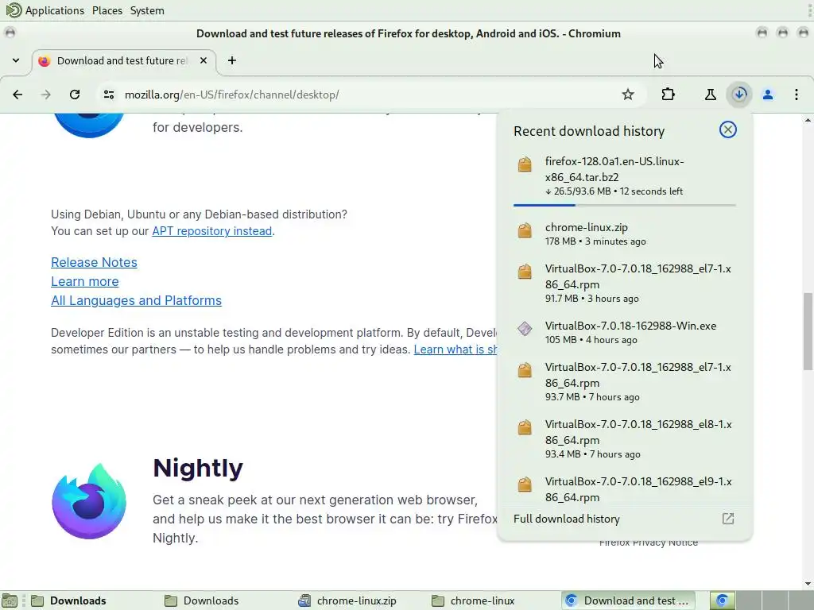Image resolution: width=814 pixels, height=610 pixels.
Task: Open the 93.7 MB VirtualBox el7 rpm entry
Action: click(625, 382)
